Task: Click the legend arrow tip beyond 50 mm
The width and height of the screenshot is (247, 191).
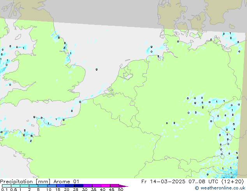Action: (x=123, y=186)
